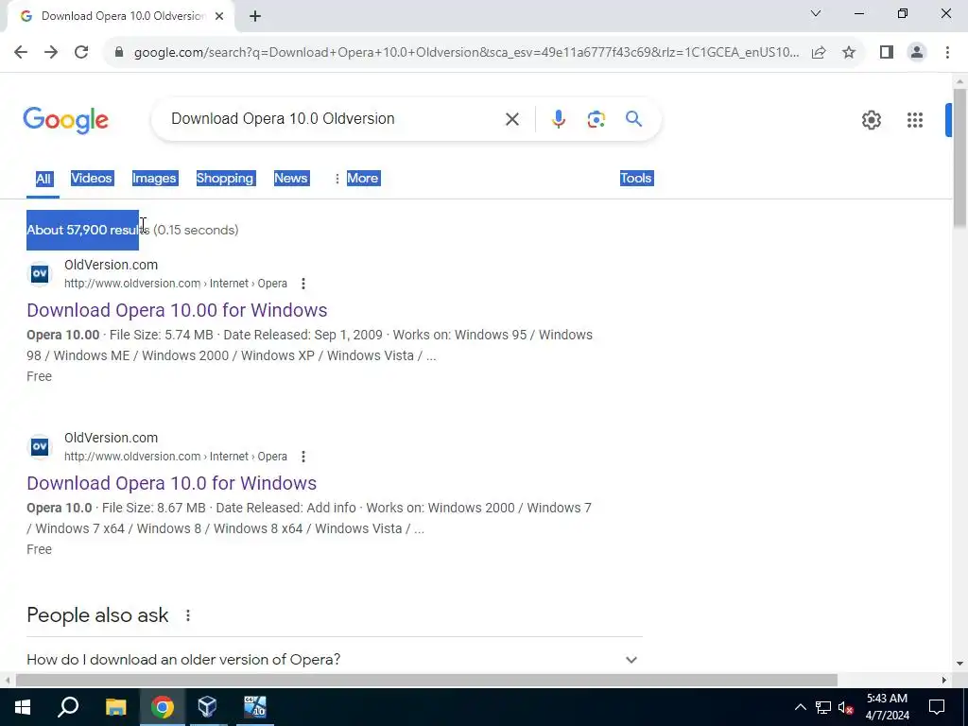
Task: Open the Google apps grid
Action: coord(915,120)
